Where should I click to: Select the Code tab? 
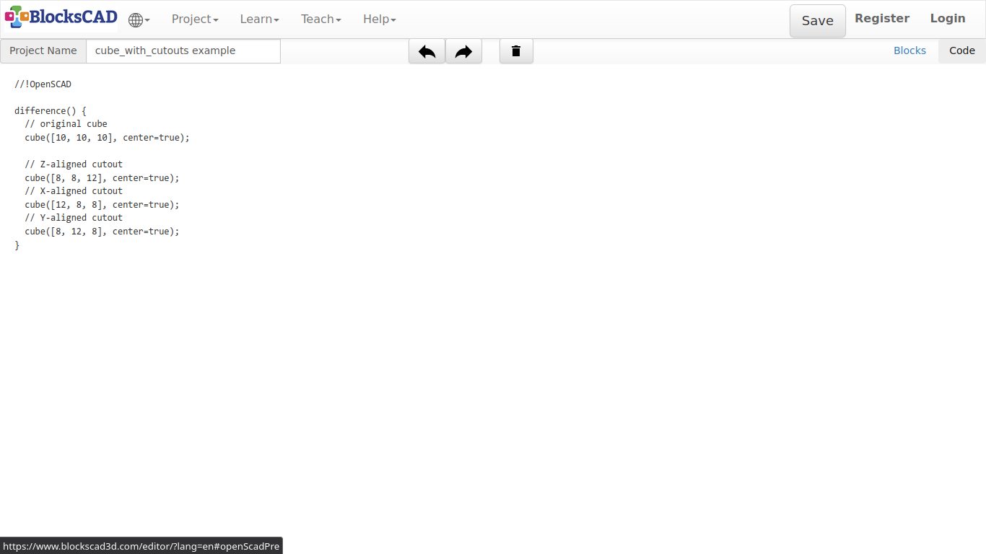[x=961, y=50]
